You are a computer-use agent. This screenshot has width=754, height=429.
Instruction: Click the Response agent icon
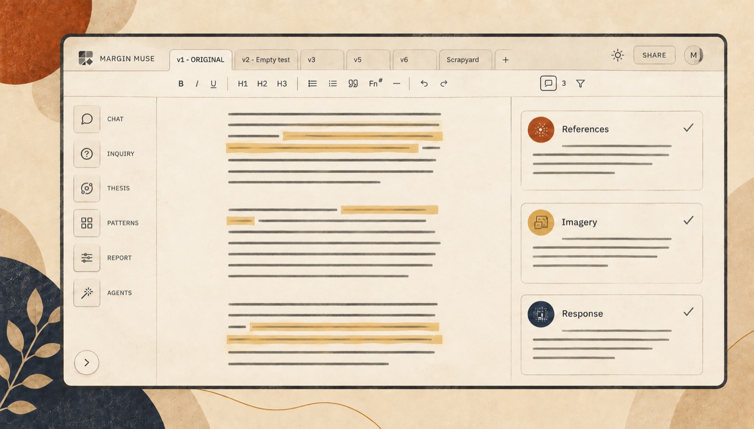pyautogui.click(x=541, y=314)
